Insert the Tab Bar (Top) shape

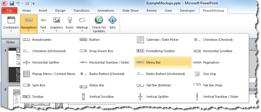220,85
